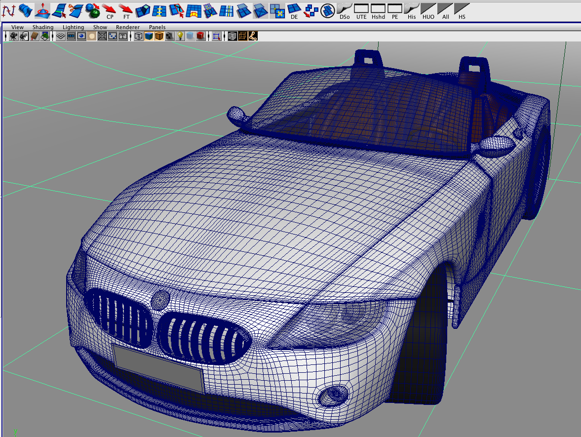Click the offset edge loop shelf icon
The width and height of the screenshot is (581, 437).
pos(227,10)
